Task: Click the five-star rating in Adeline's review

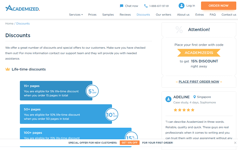Action: 184,110
